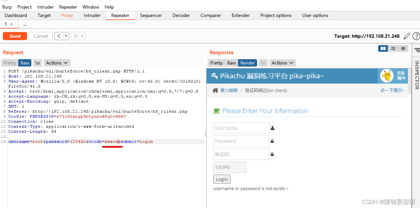Select side-by-side split layout icon
This screenshot has height=208, width=420.
(383, 48)
